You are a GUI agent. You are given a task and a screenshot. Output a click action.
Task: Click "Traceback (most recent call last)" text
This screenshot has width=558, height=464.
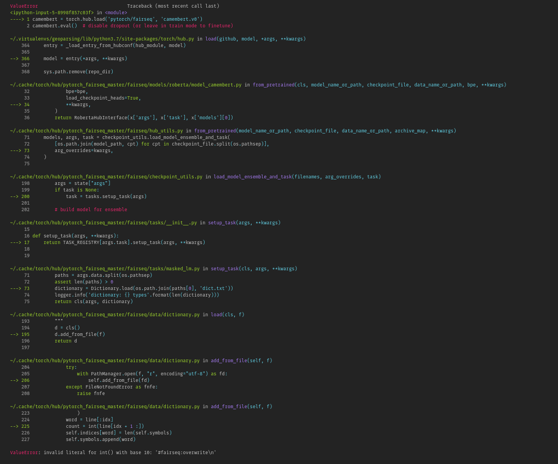pos(173,6)
